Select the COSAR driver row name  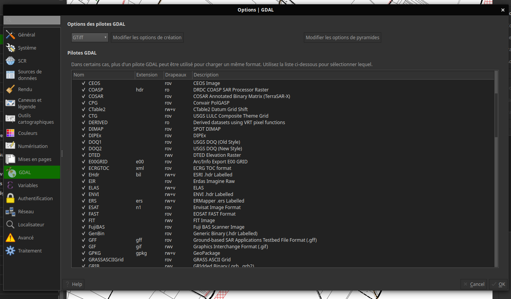coord(96,96)
